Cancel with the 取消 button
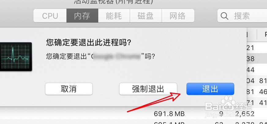This screenshot has width=267, height=124. click(x=69, y=89)
